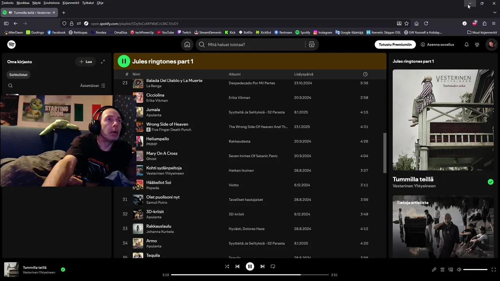
Task: Click Vesterinen album cover in right panel
Action: click(443, 120)
